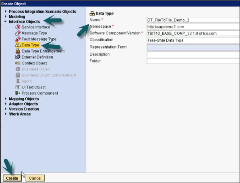Click the Business Object Enhancement icon
This screenshot has height=183, width=240.
pos(18,75)
